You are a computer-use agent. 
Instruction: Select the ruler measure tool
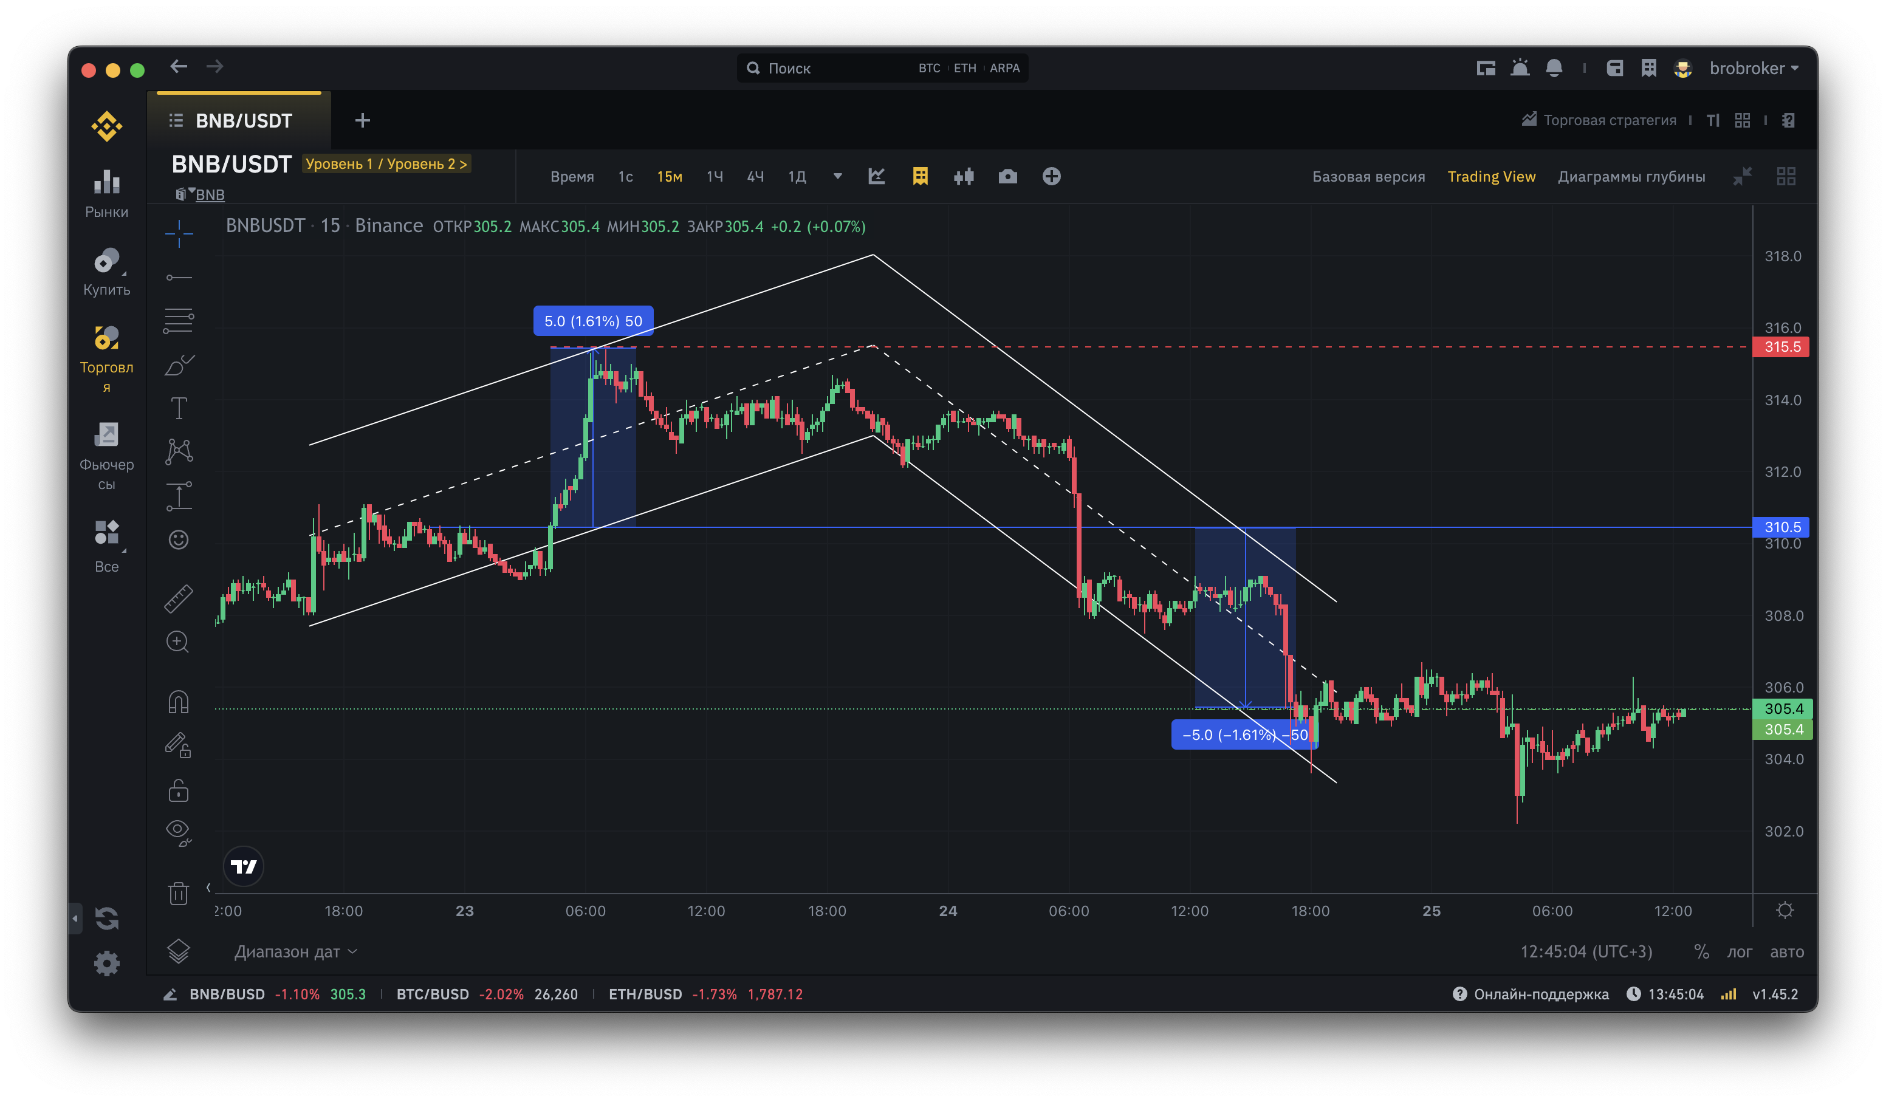coord(178,598)
